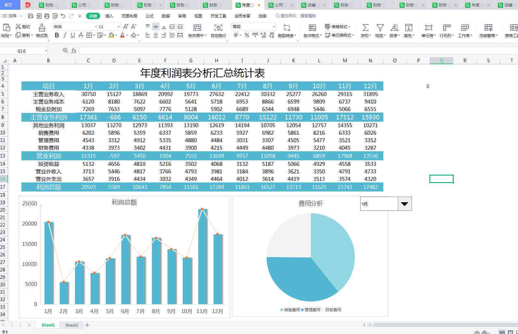Toggle middle vertical alignment
Image resolution: width=518 pixels, height=334 pixels.
[x=156, y=27]
